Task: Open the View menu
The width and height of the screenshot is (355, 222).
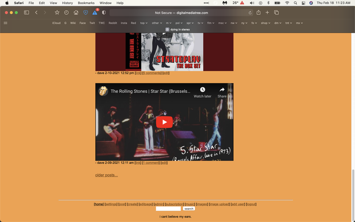Action: [x=53, y=3]
